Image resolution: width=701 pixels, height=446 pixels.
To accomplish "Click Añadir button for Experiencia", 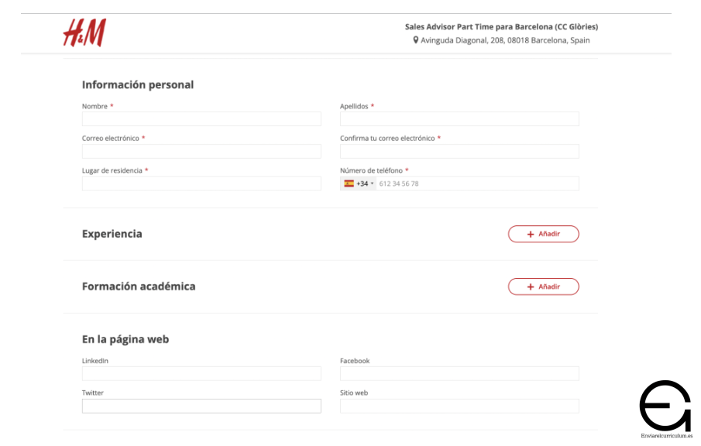I will [543, 234].
